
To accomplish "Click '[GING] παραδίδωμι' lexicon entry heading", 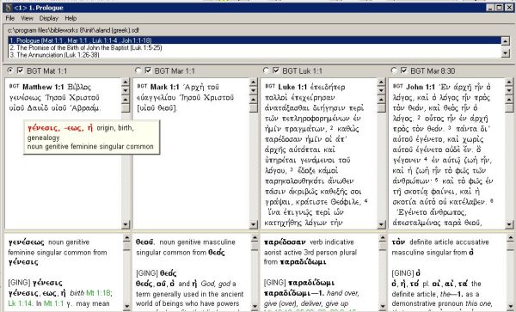I will point(298,283).
